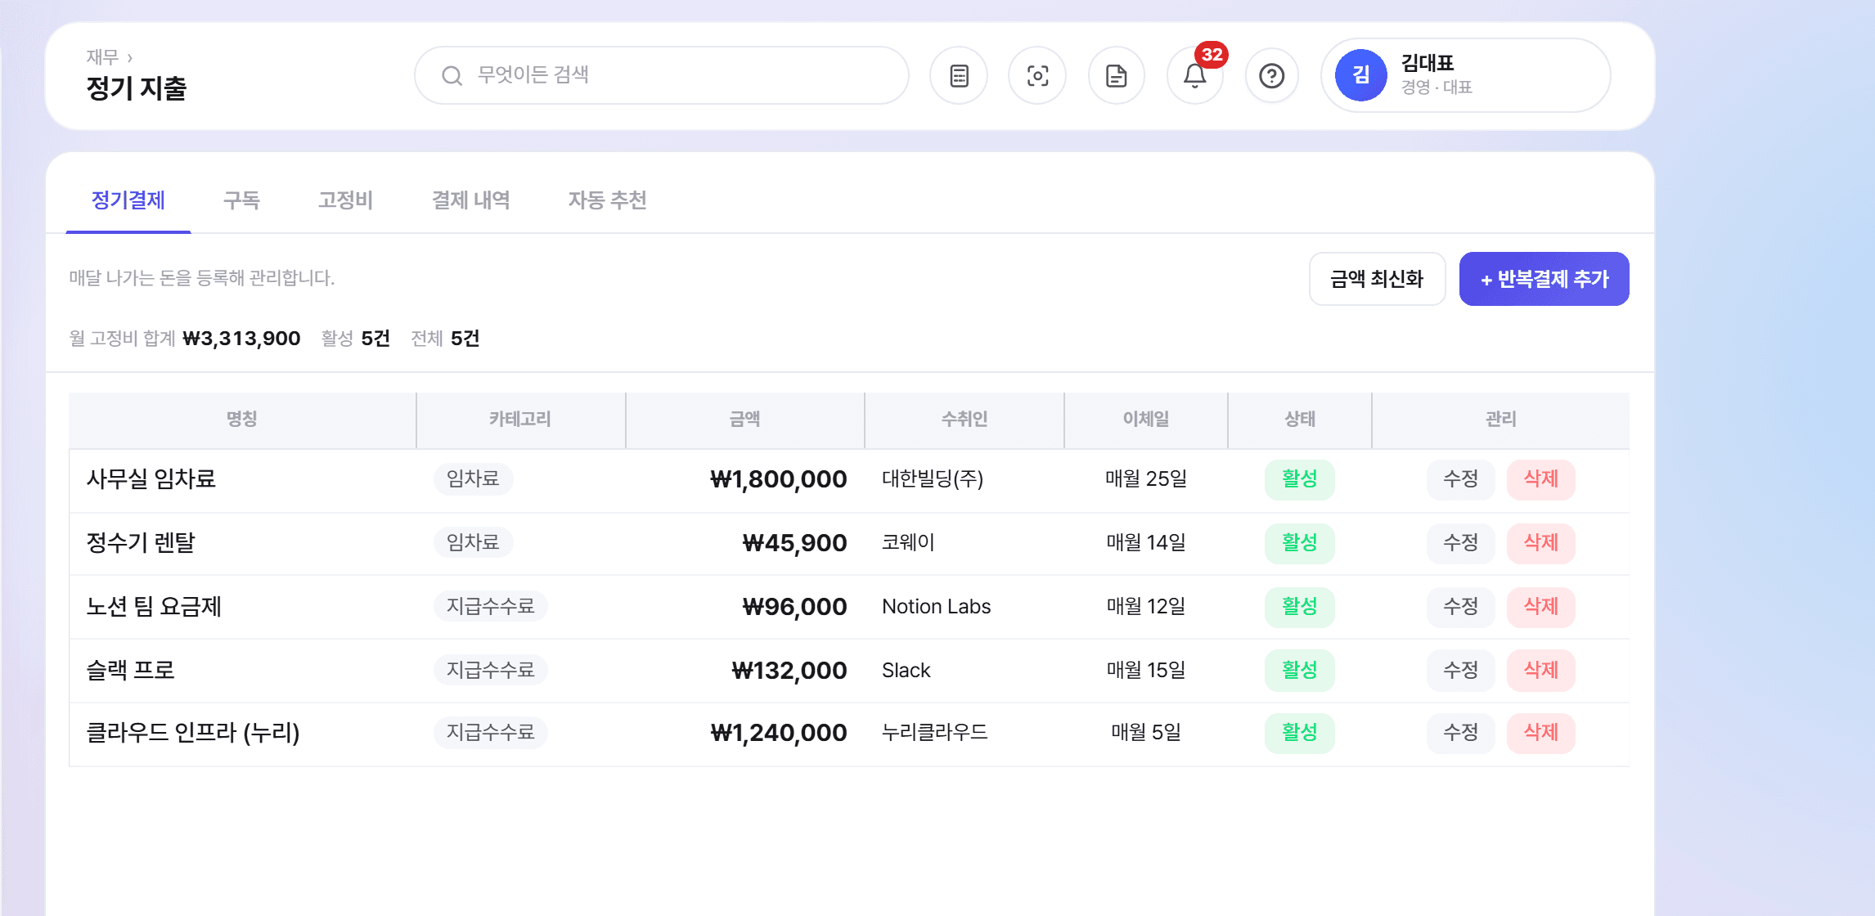The image size is (1875, 916).
Task: Delete the 슬랙 프로 row
Action: pyautogui.click(x=1541, y=671)
